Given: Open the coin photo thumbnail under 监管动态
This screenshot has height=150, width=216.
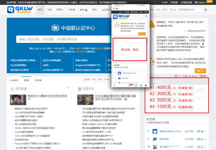Looking at the screenshot, I should coord(85,100).
